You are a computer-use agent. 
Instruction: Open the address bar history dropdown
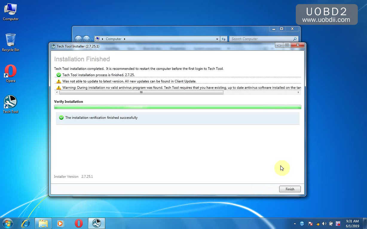[x=217, y=39]
